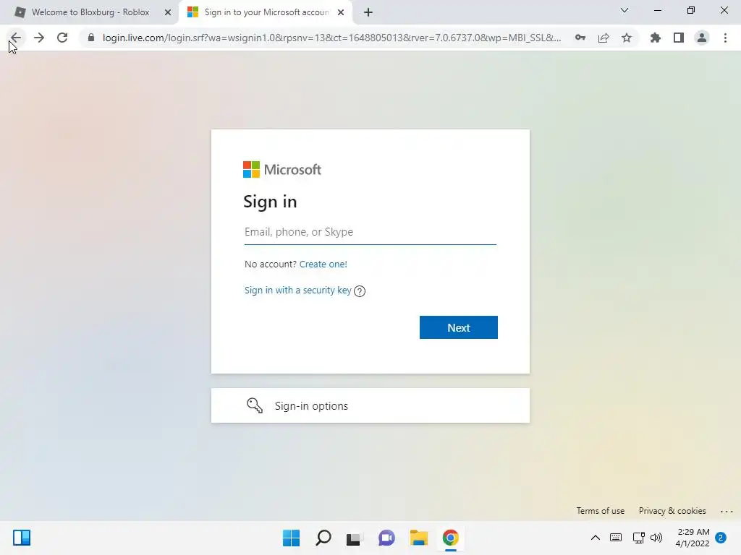Image resolution: width=741 pixels, height=555 pixels.
Task: Click the address bar URL
Action: point(331,38)
